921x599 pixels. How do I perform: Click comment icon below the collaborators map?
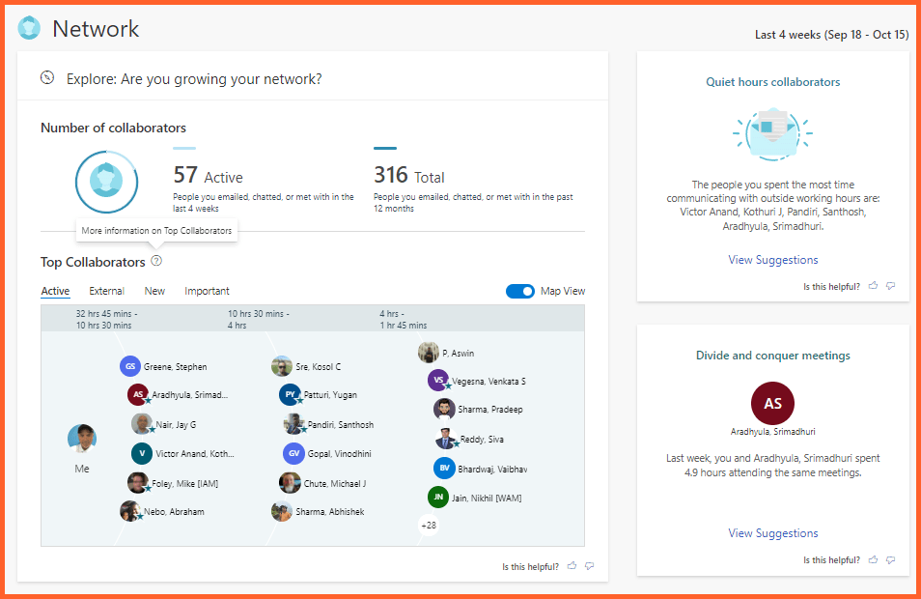pyautogui.click(x=589, y=566)
